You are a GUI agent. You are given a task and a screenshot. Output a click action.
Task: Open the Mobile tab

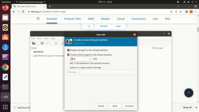point(105,19)
